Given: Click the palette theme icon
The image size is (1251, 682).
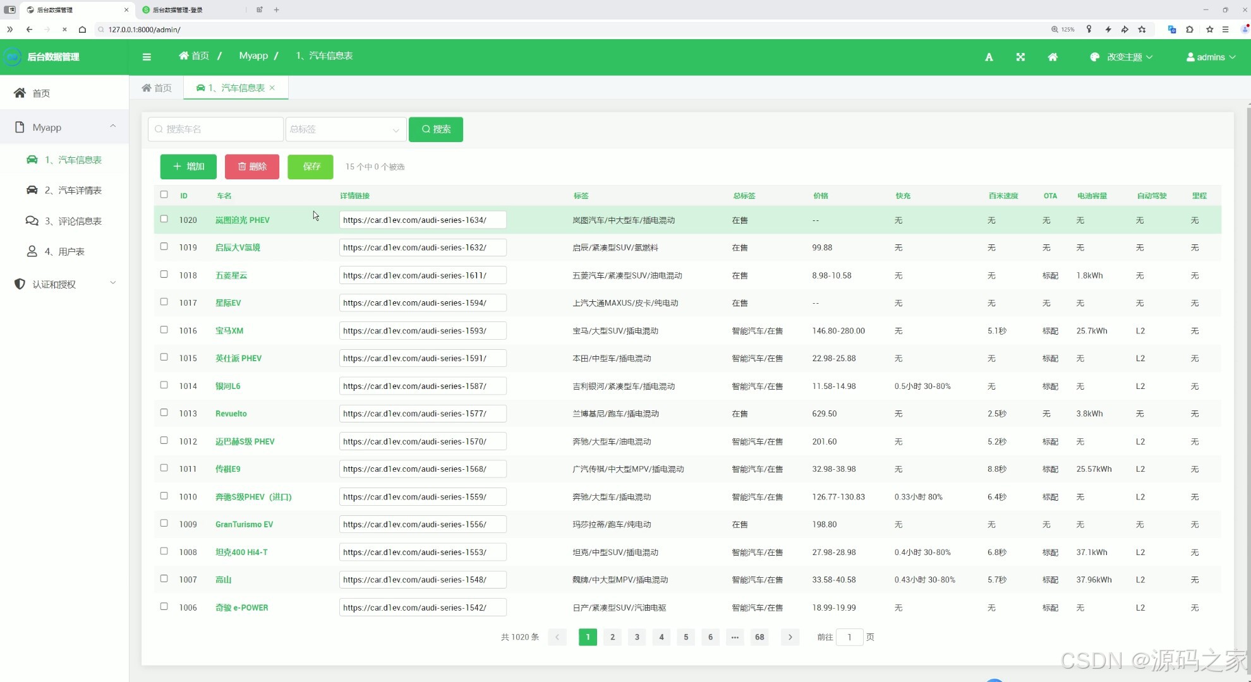Looking at the screenshot, I should 1095,57.
